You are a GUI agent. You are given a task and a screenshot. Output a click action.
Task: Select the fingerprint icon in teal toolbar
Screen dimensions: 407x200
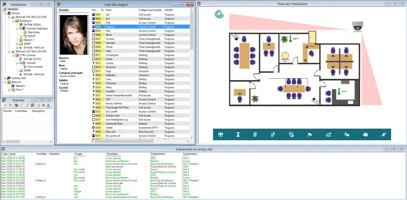point(255,134)
